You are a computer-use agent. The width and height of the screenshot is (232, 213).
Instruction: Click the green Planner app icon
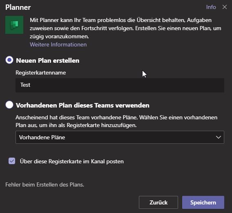coord(14,25)
